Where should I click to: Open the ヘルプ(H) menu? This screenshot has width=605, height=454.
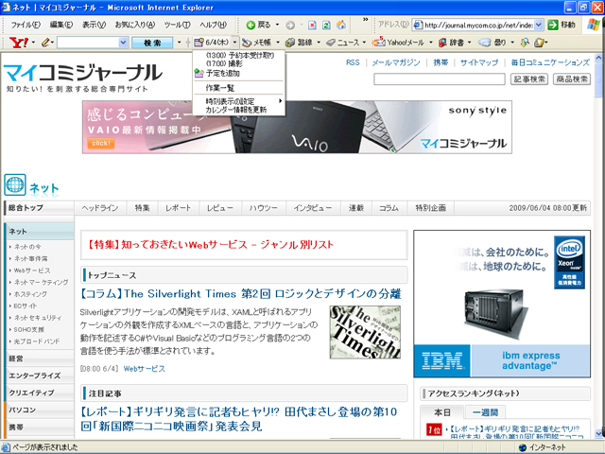tap(213, 25)
